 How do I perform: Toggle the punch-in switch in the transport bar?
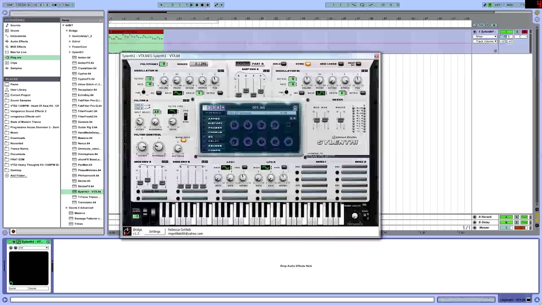[354, 5]
